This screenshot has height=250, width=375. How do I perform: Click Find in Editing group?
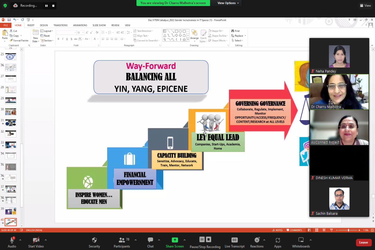coord(235,31)
